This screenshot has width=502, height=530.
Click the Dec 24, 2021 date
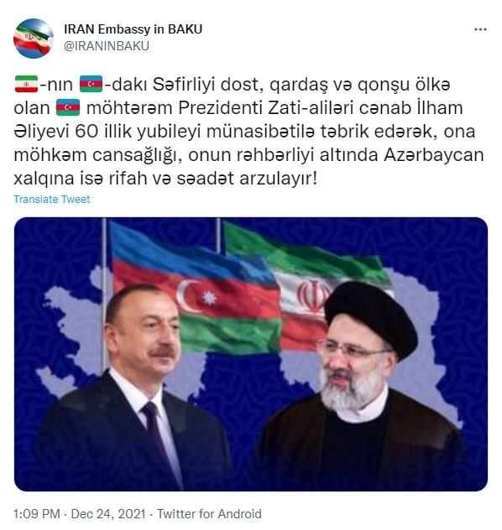click(x=108, y=514)
